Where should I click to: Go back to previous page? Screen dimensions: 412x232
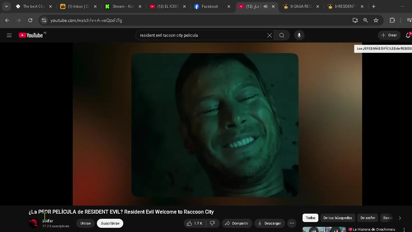coord(7,20)
